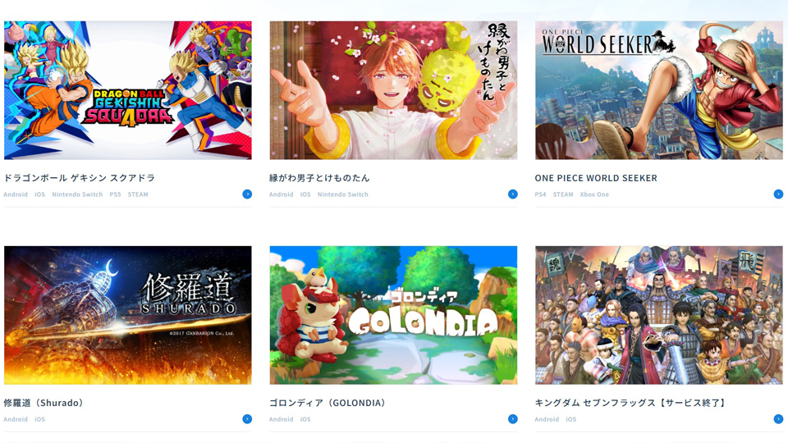Click the ゴロンディア（GOLONDIA）title text

click(x=328, y=403)
